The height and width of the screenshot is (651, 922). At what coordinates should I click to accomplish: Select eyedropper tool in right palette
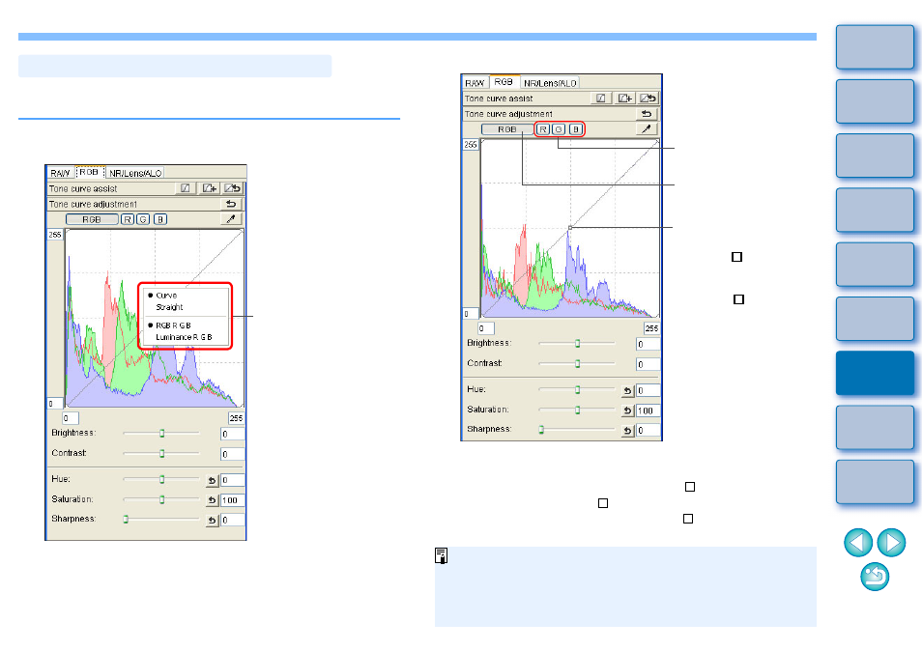pos(647,129)
